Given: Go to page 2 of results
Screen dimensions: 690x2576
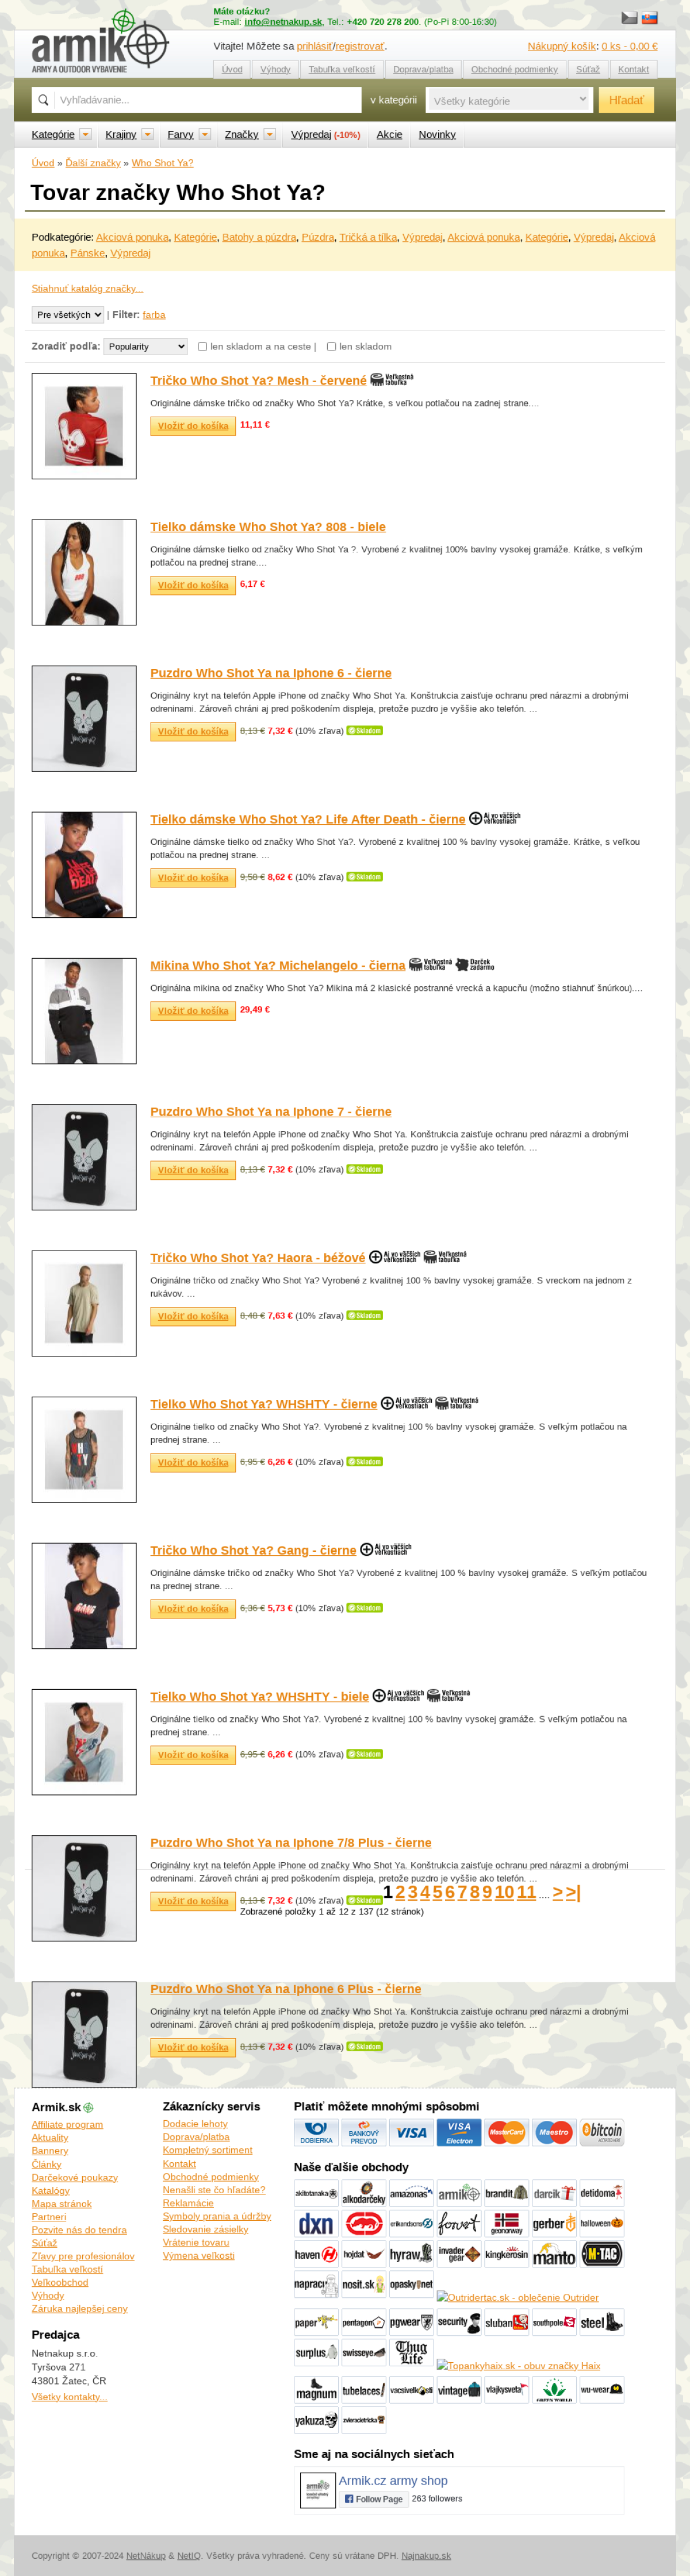Looking at the screenshot, I should coord(400,1892).
